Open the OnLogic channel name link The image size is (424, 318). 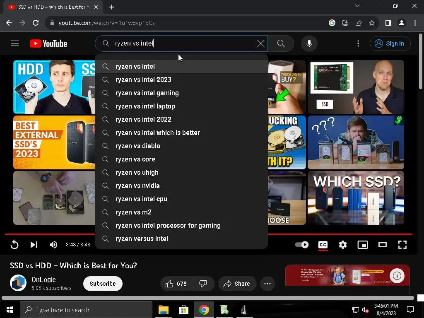point(44,279)
